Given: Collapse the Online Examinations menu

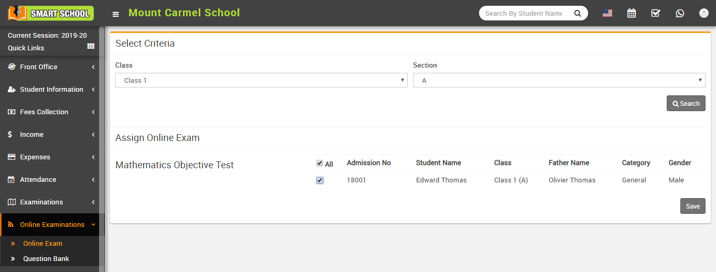Looking at the screenshot, I should coord(51,225).
